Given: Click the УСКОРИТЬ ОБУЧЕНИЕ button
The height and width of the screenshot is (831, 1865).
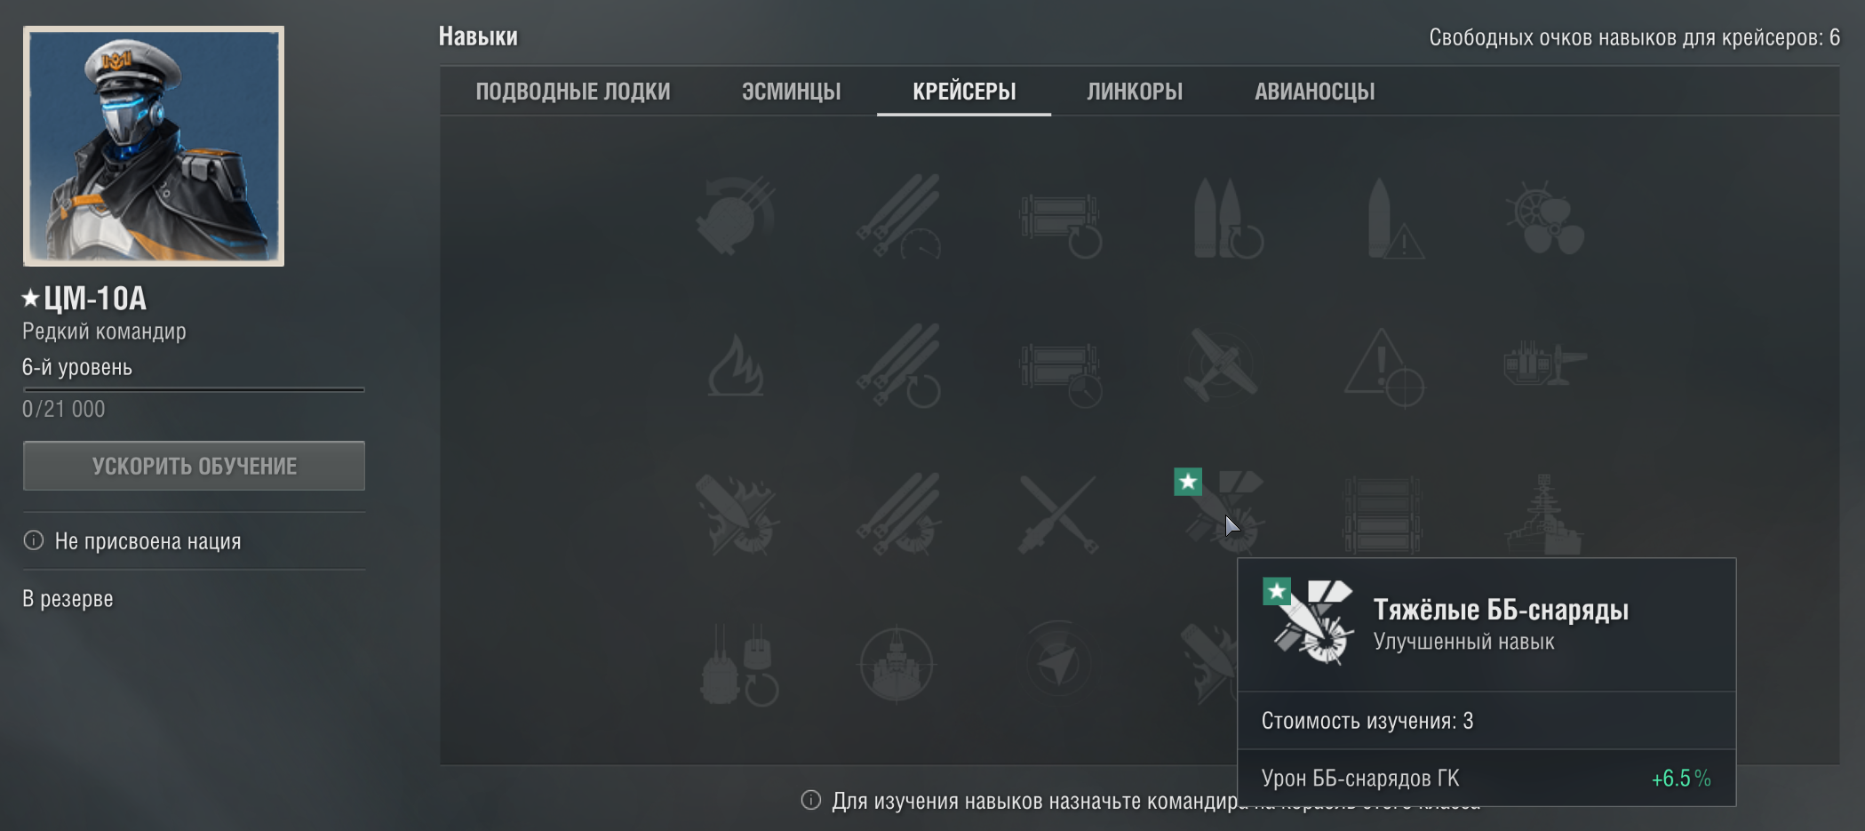Looking at the screenshot, I should coord(194,466).
